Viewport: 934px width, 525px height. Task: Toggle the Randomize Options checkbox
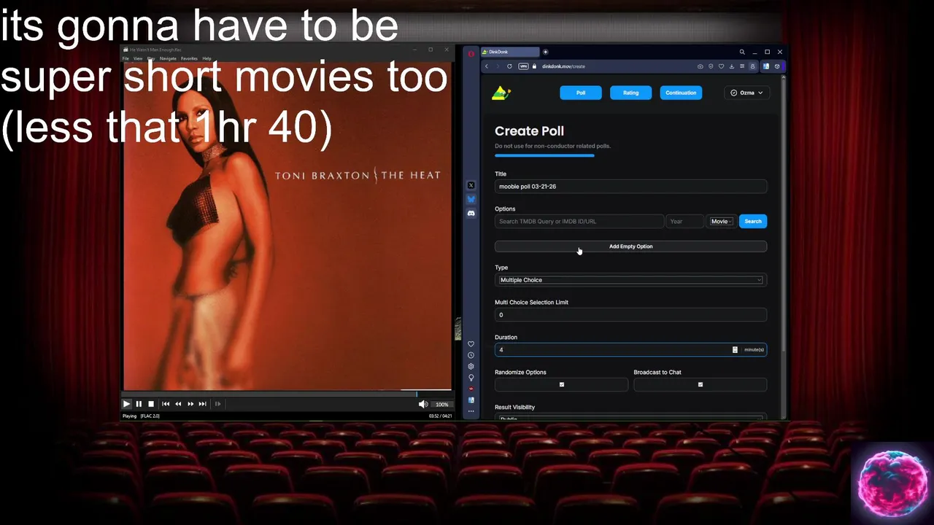[x=561, y=384]
